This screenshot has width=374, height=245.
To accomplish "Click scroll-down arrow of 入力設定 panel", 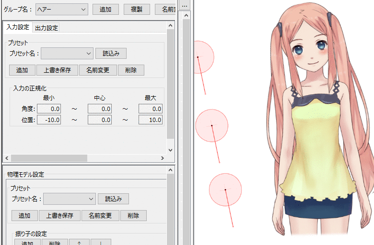I will [170, 150].
